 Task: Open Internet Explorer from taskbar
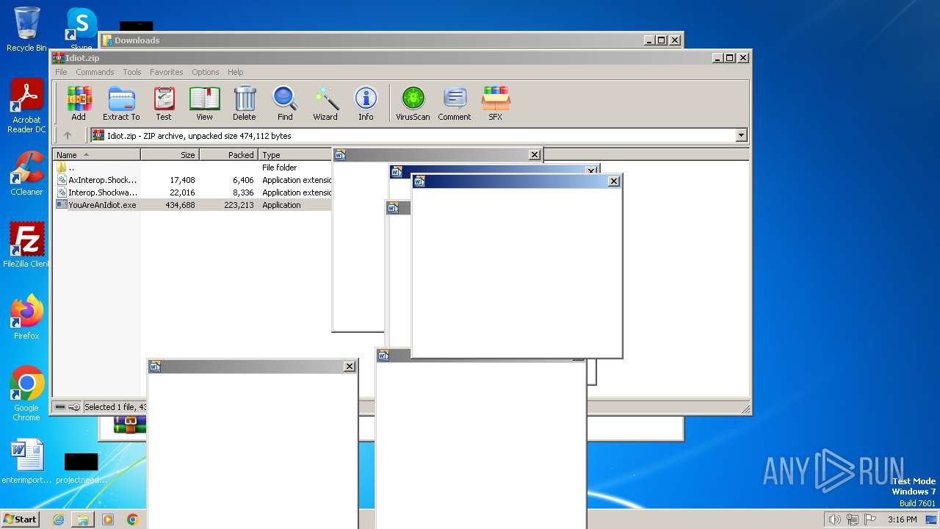[x=58, y=519]
